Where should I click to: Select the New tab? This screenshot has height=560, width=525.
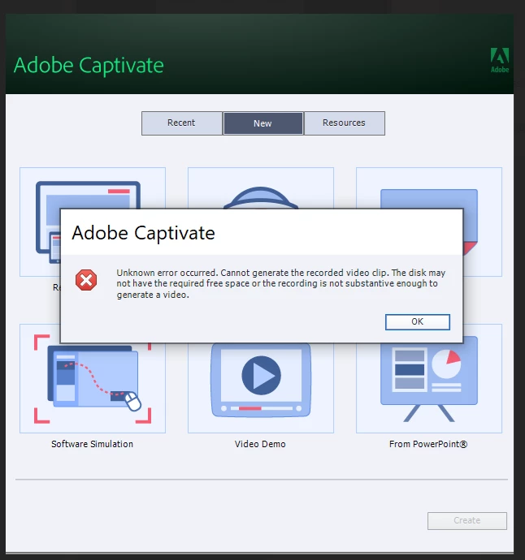click(x=262, y=123)
